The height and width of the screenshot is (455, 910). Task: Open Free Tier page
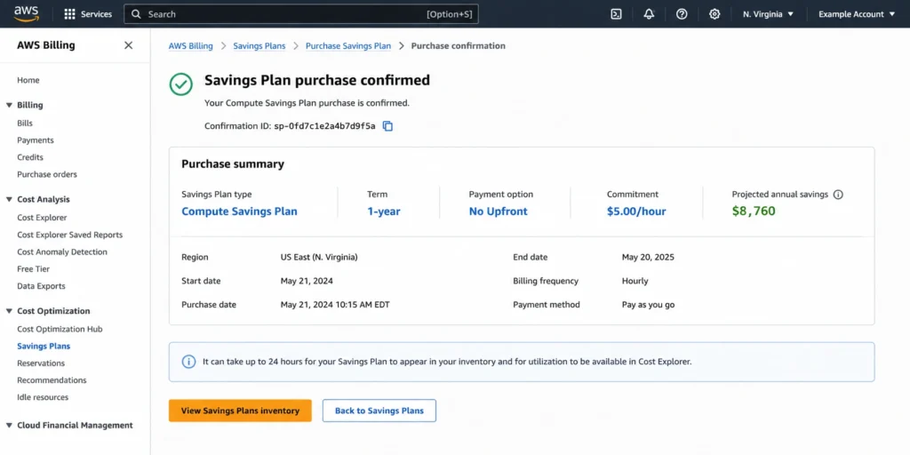point(33,268)
